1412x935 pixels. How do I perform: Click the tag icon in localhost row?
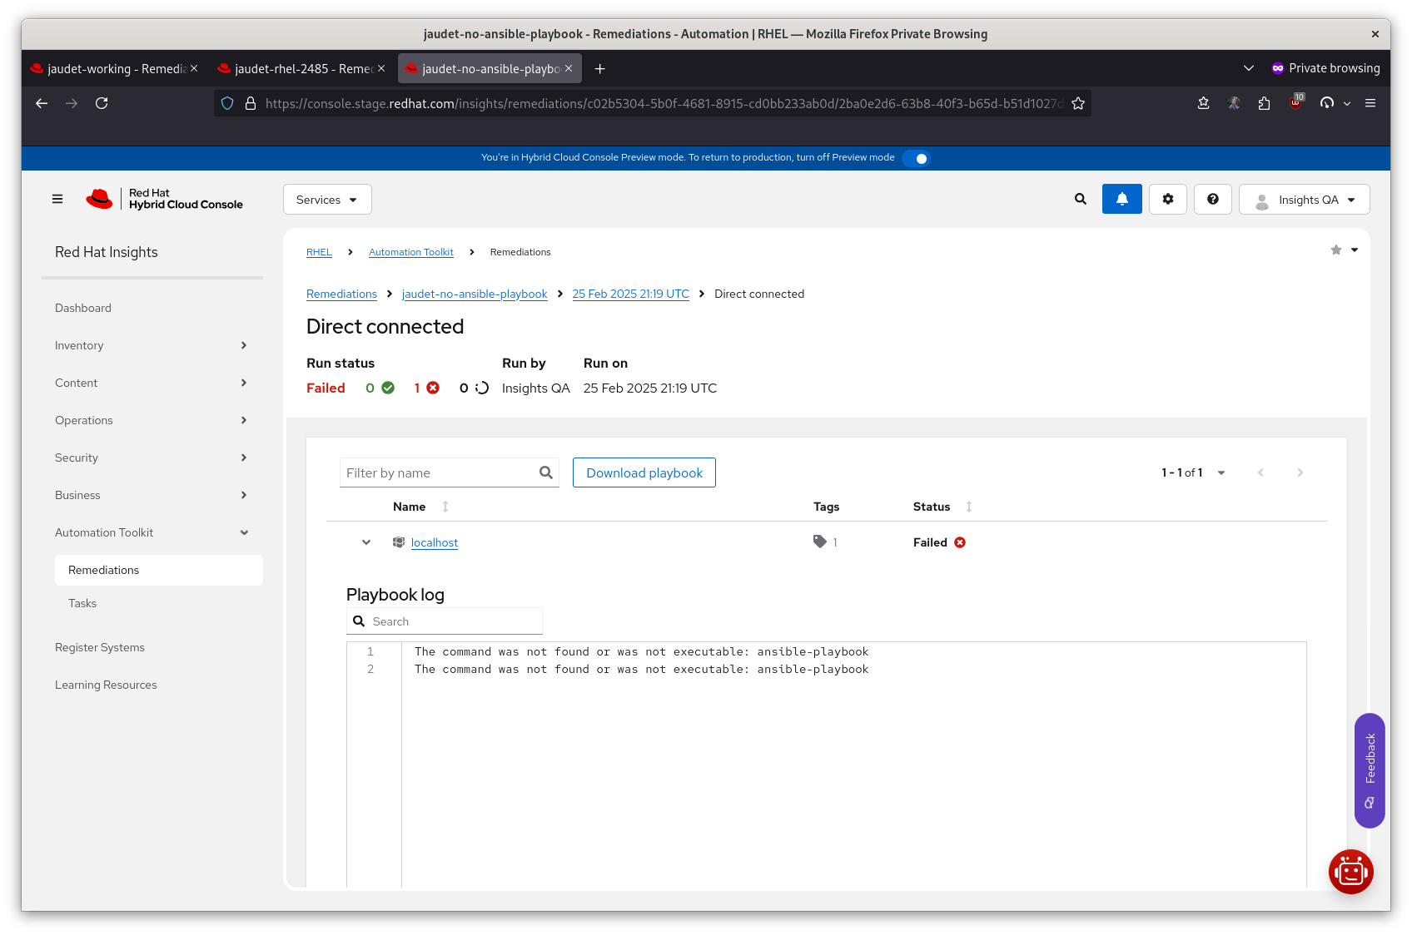(820, 542)
